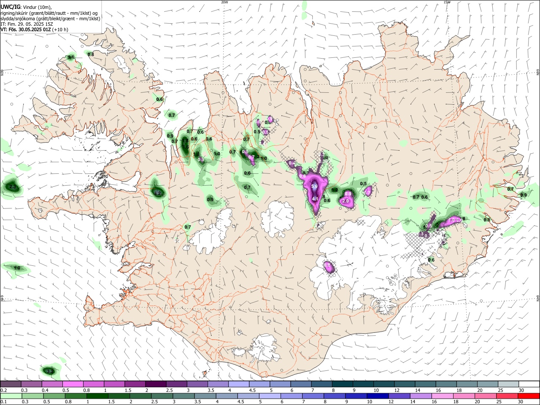Select the darkest purple 2–2.5 swatch, upper scale

point(155,384)
